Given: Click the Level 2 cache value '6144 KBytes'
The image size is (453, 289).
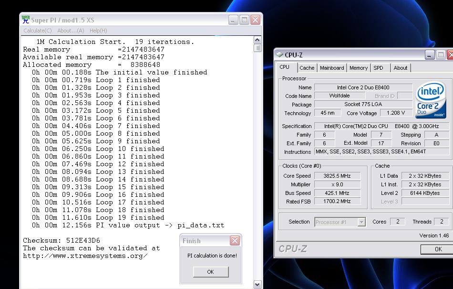Looking at the screenshot, I should tap(425, 193).
